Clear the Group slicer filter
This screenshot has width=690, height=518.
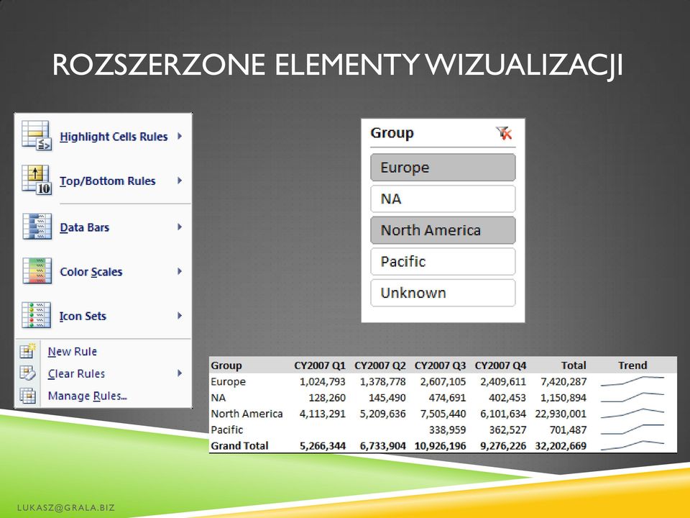click(x=505, y=133)
